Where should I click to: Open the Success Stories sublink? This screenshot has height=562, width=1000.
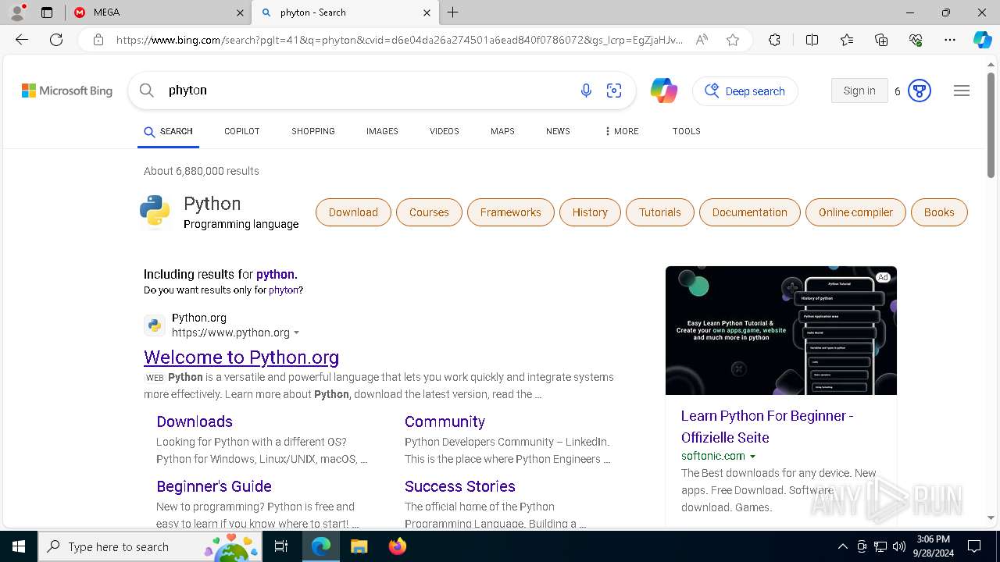[x=460, y=486]
